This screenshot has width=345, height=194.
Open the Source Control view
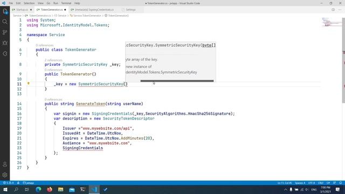click(5, 32)
